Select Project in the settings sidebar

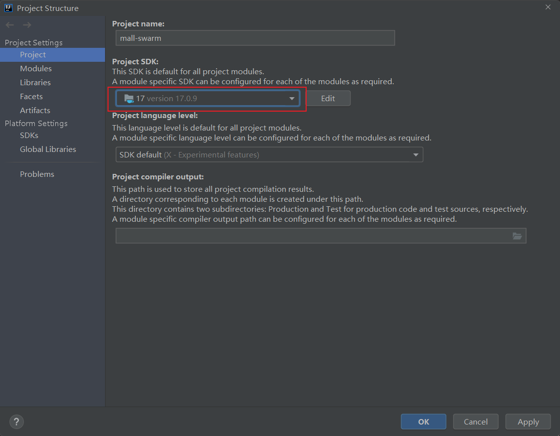coord(33,55)
